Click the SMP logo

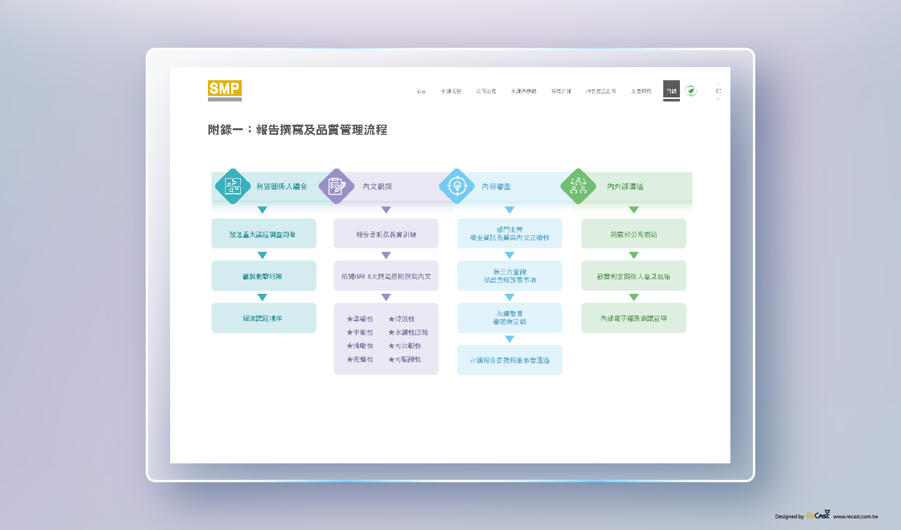(x=225, y=90)
